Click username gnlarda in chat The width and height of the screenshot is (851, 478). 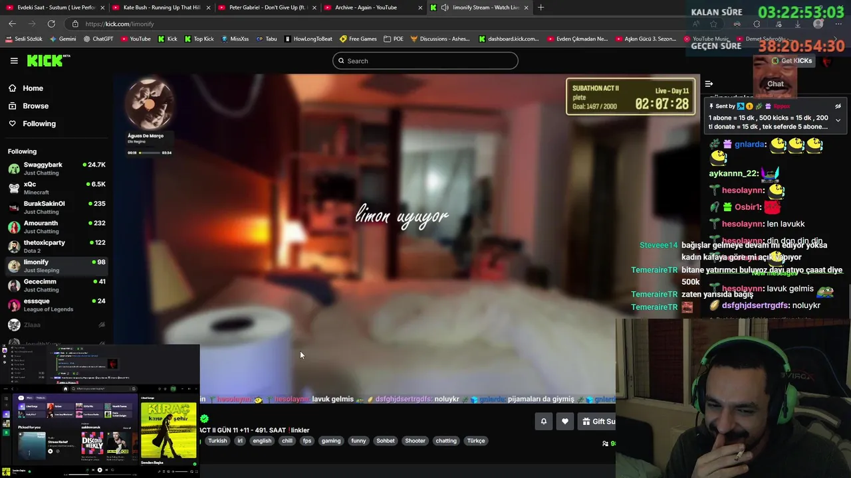click(749, 144)
